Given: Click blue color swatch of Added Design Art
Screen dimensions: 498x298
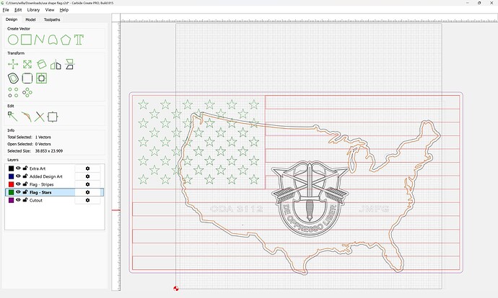Looking at the screenshot, I should [x=11, y=176].
